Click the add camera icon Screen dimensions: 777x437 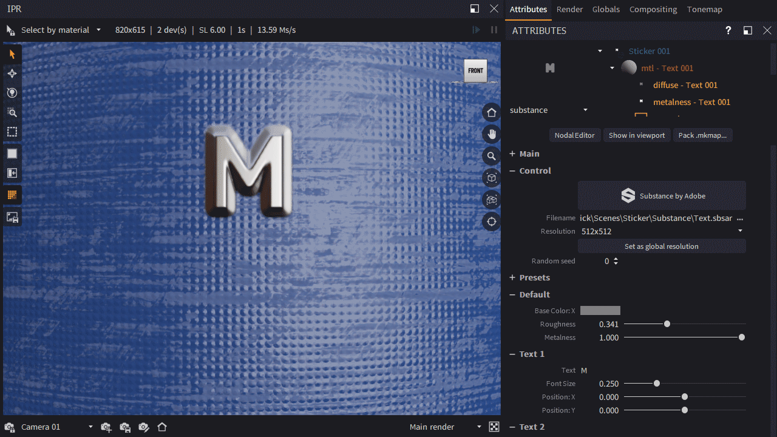106,427
